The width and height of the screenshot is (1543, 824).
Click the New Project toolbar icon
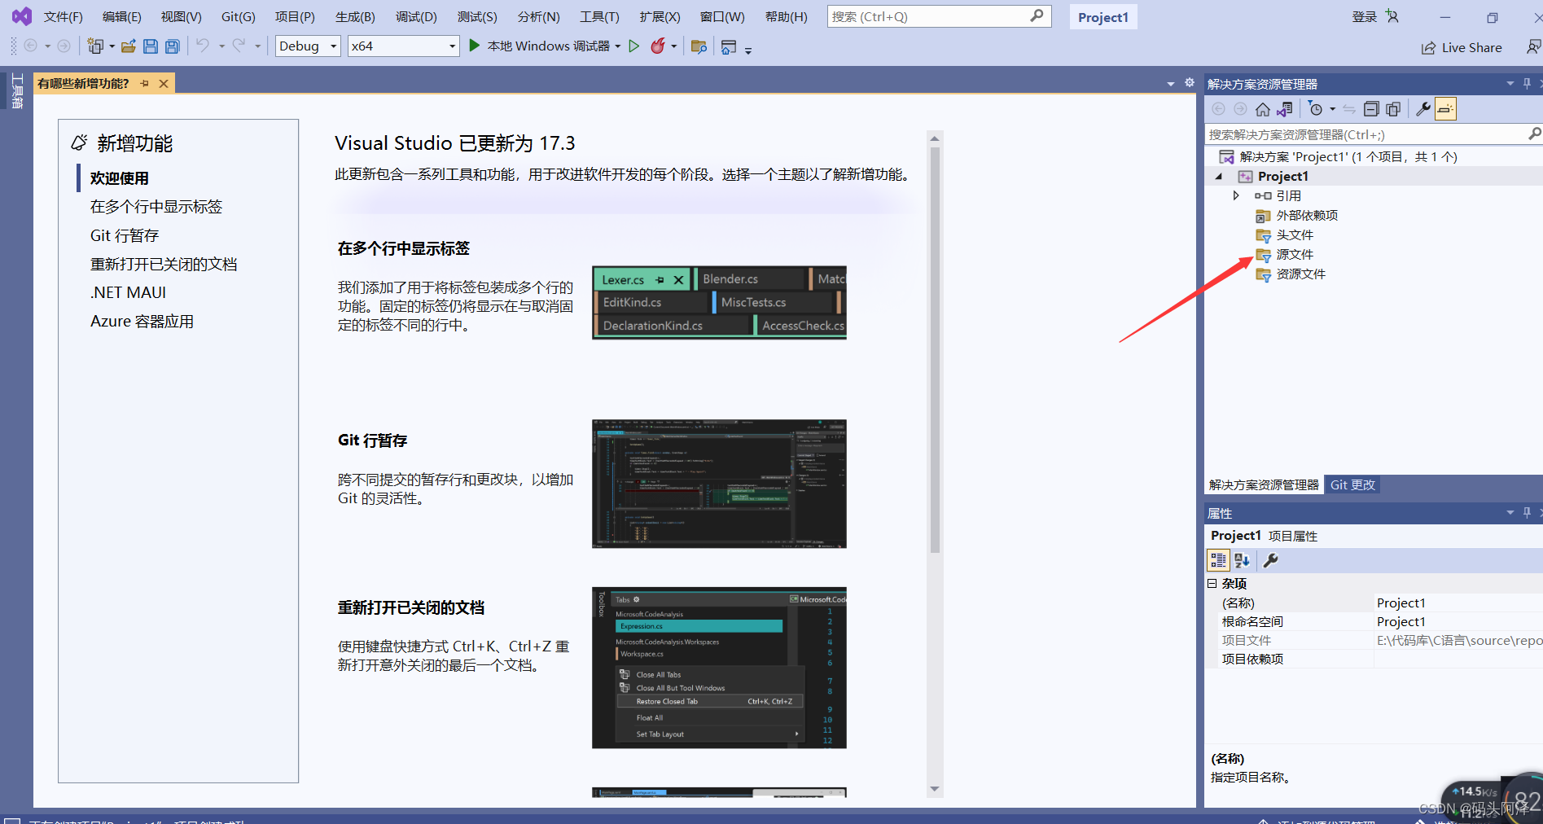click(x=95, y=46)
